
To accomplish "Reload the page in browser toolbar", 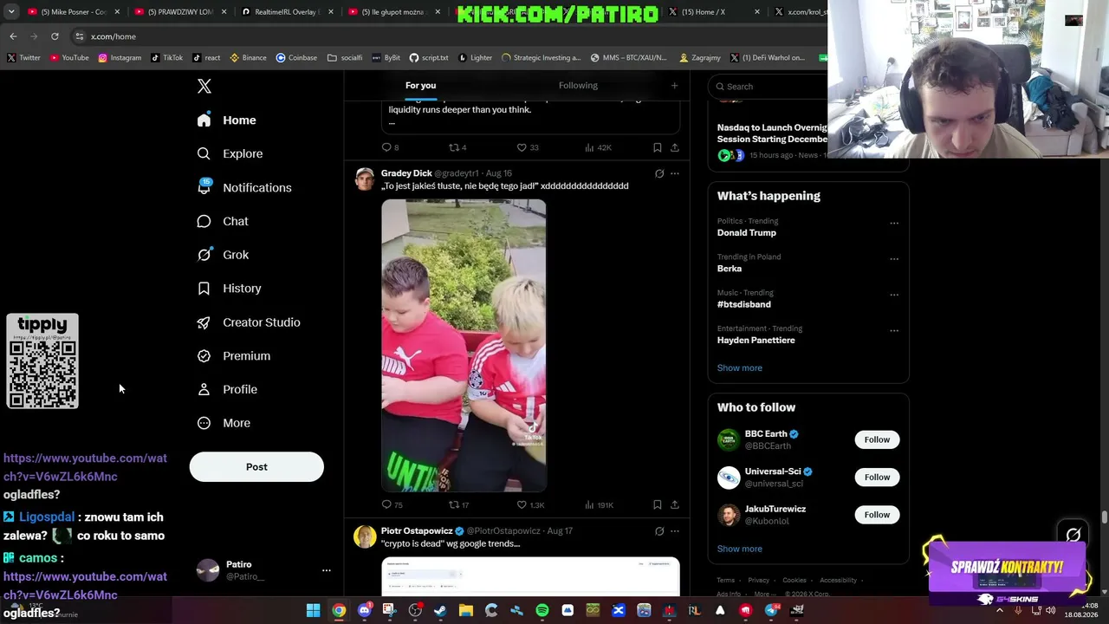I will click(55, 36).
